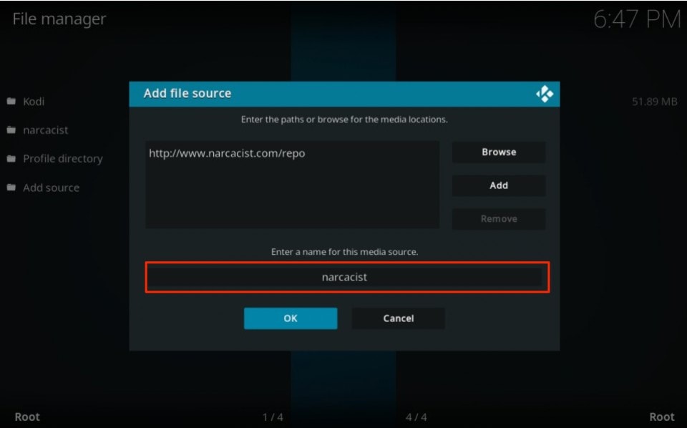Open the narcacist source in file list

tap(46, 130)
